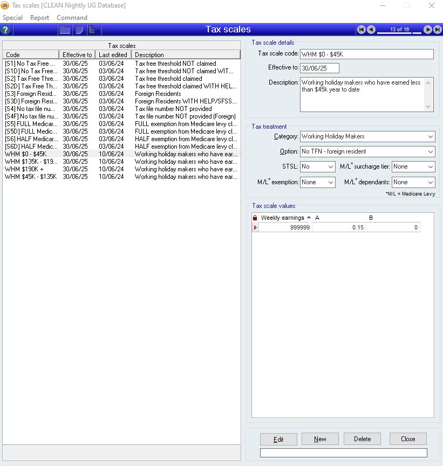Click the record position slider bar

399,33
